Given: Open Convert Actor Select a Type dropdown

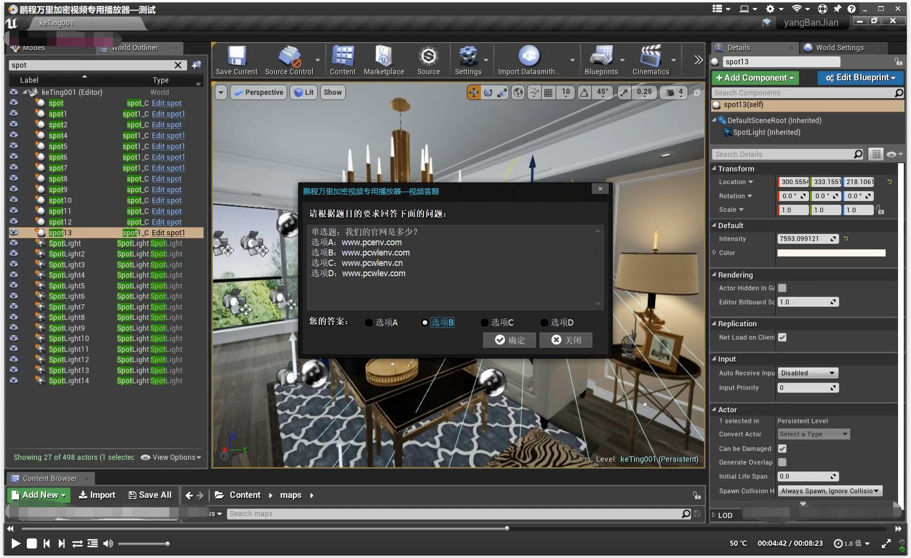Looking at the screenshot, I should (813, 434).
